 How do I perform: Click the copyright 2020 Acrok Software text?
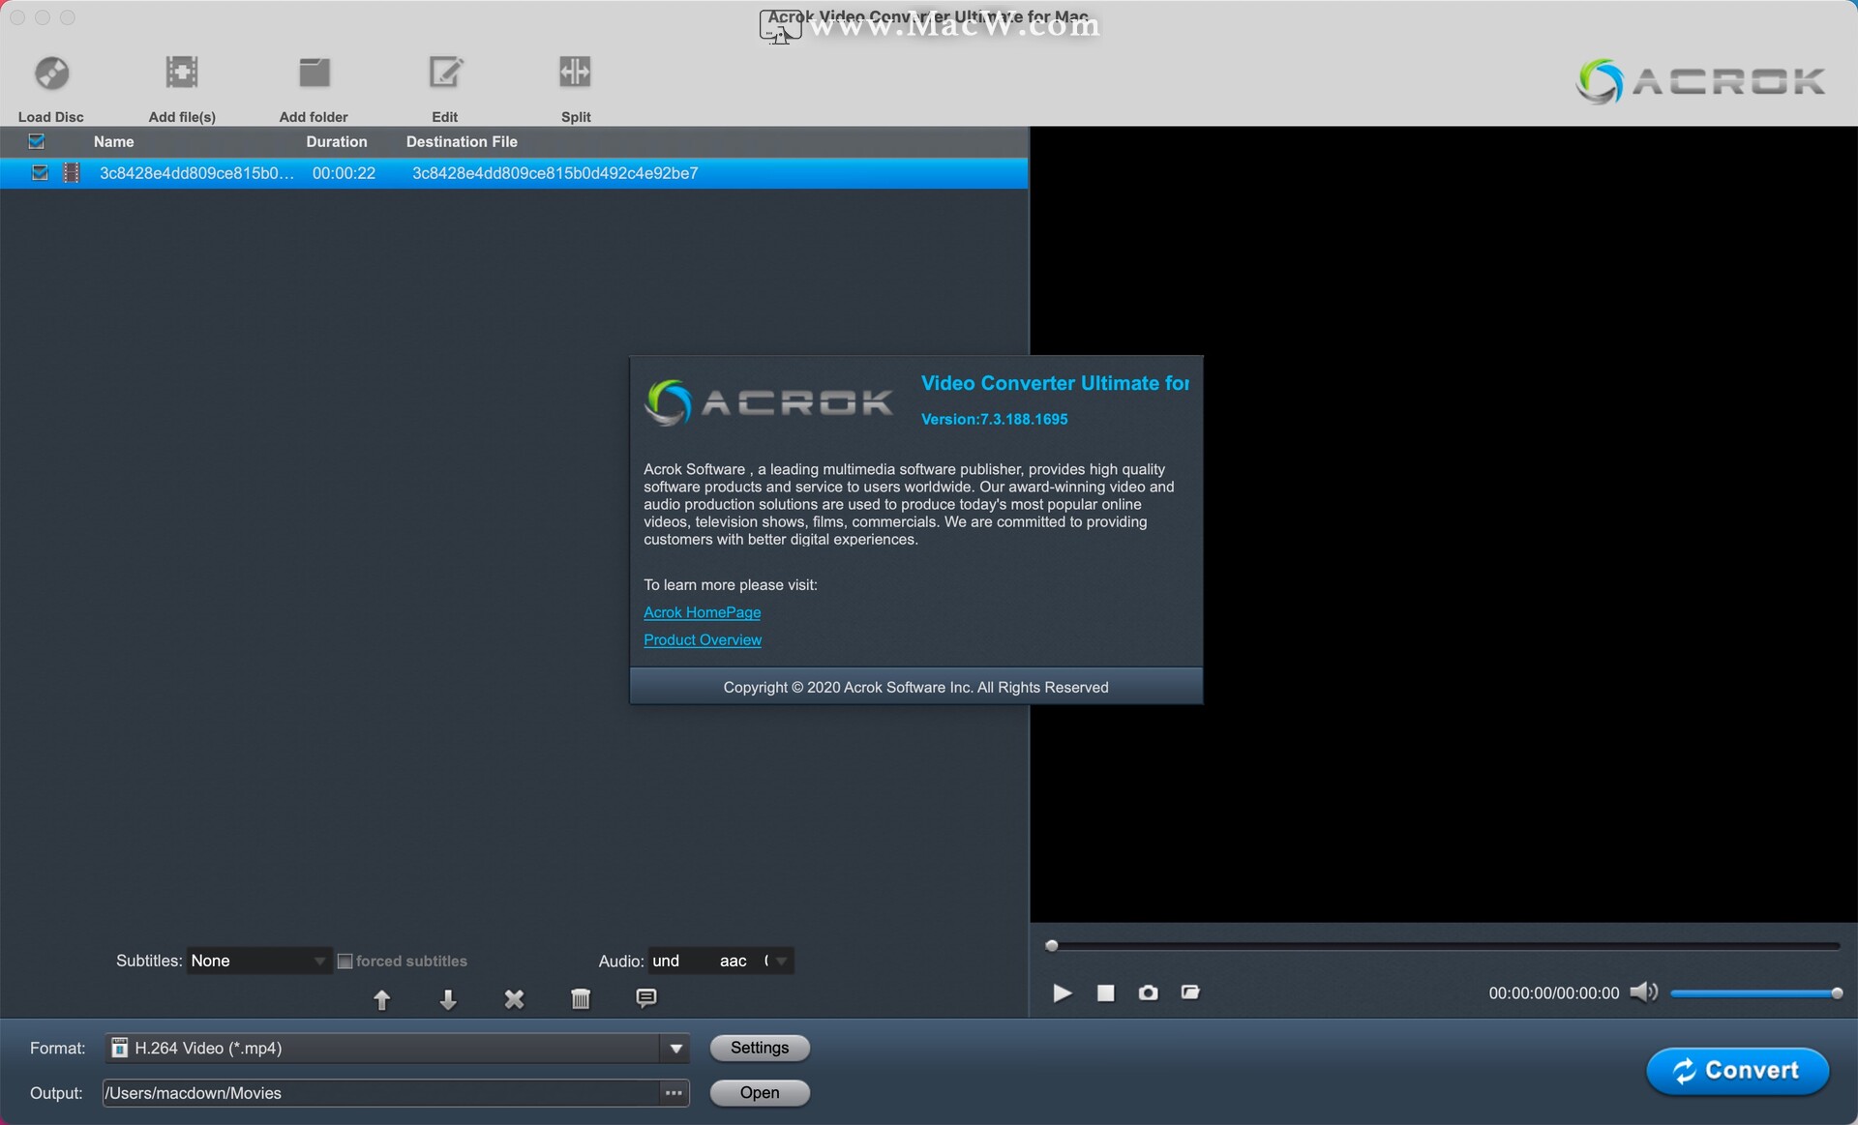(x=915, y=687)
